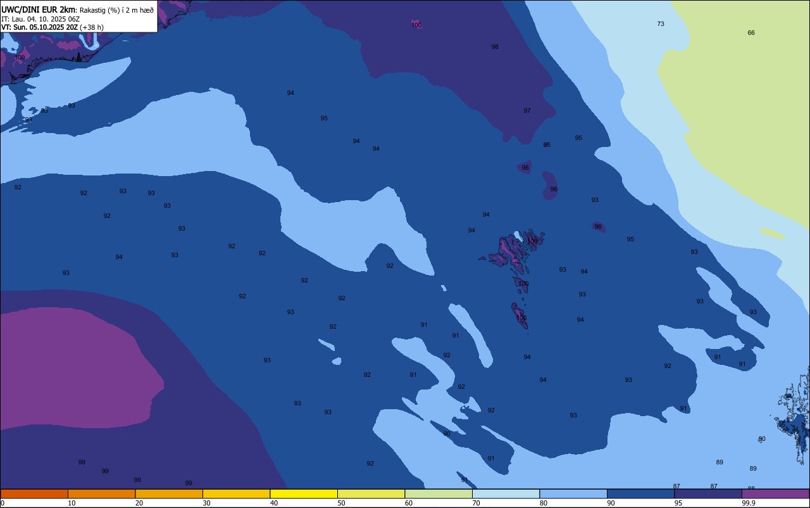Click the "50" legend tick label
Image resolution: width=810 pixels, height=508 pixels.
pos(341,503)
